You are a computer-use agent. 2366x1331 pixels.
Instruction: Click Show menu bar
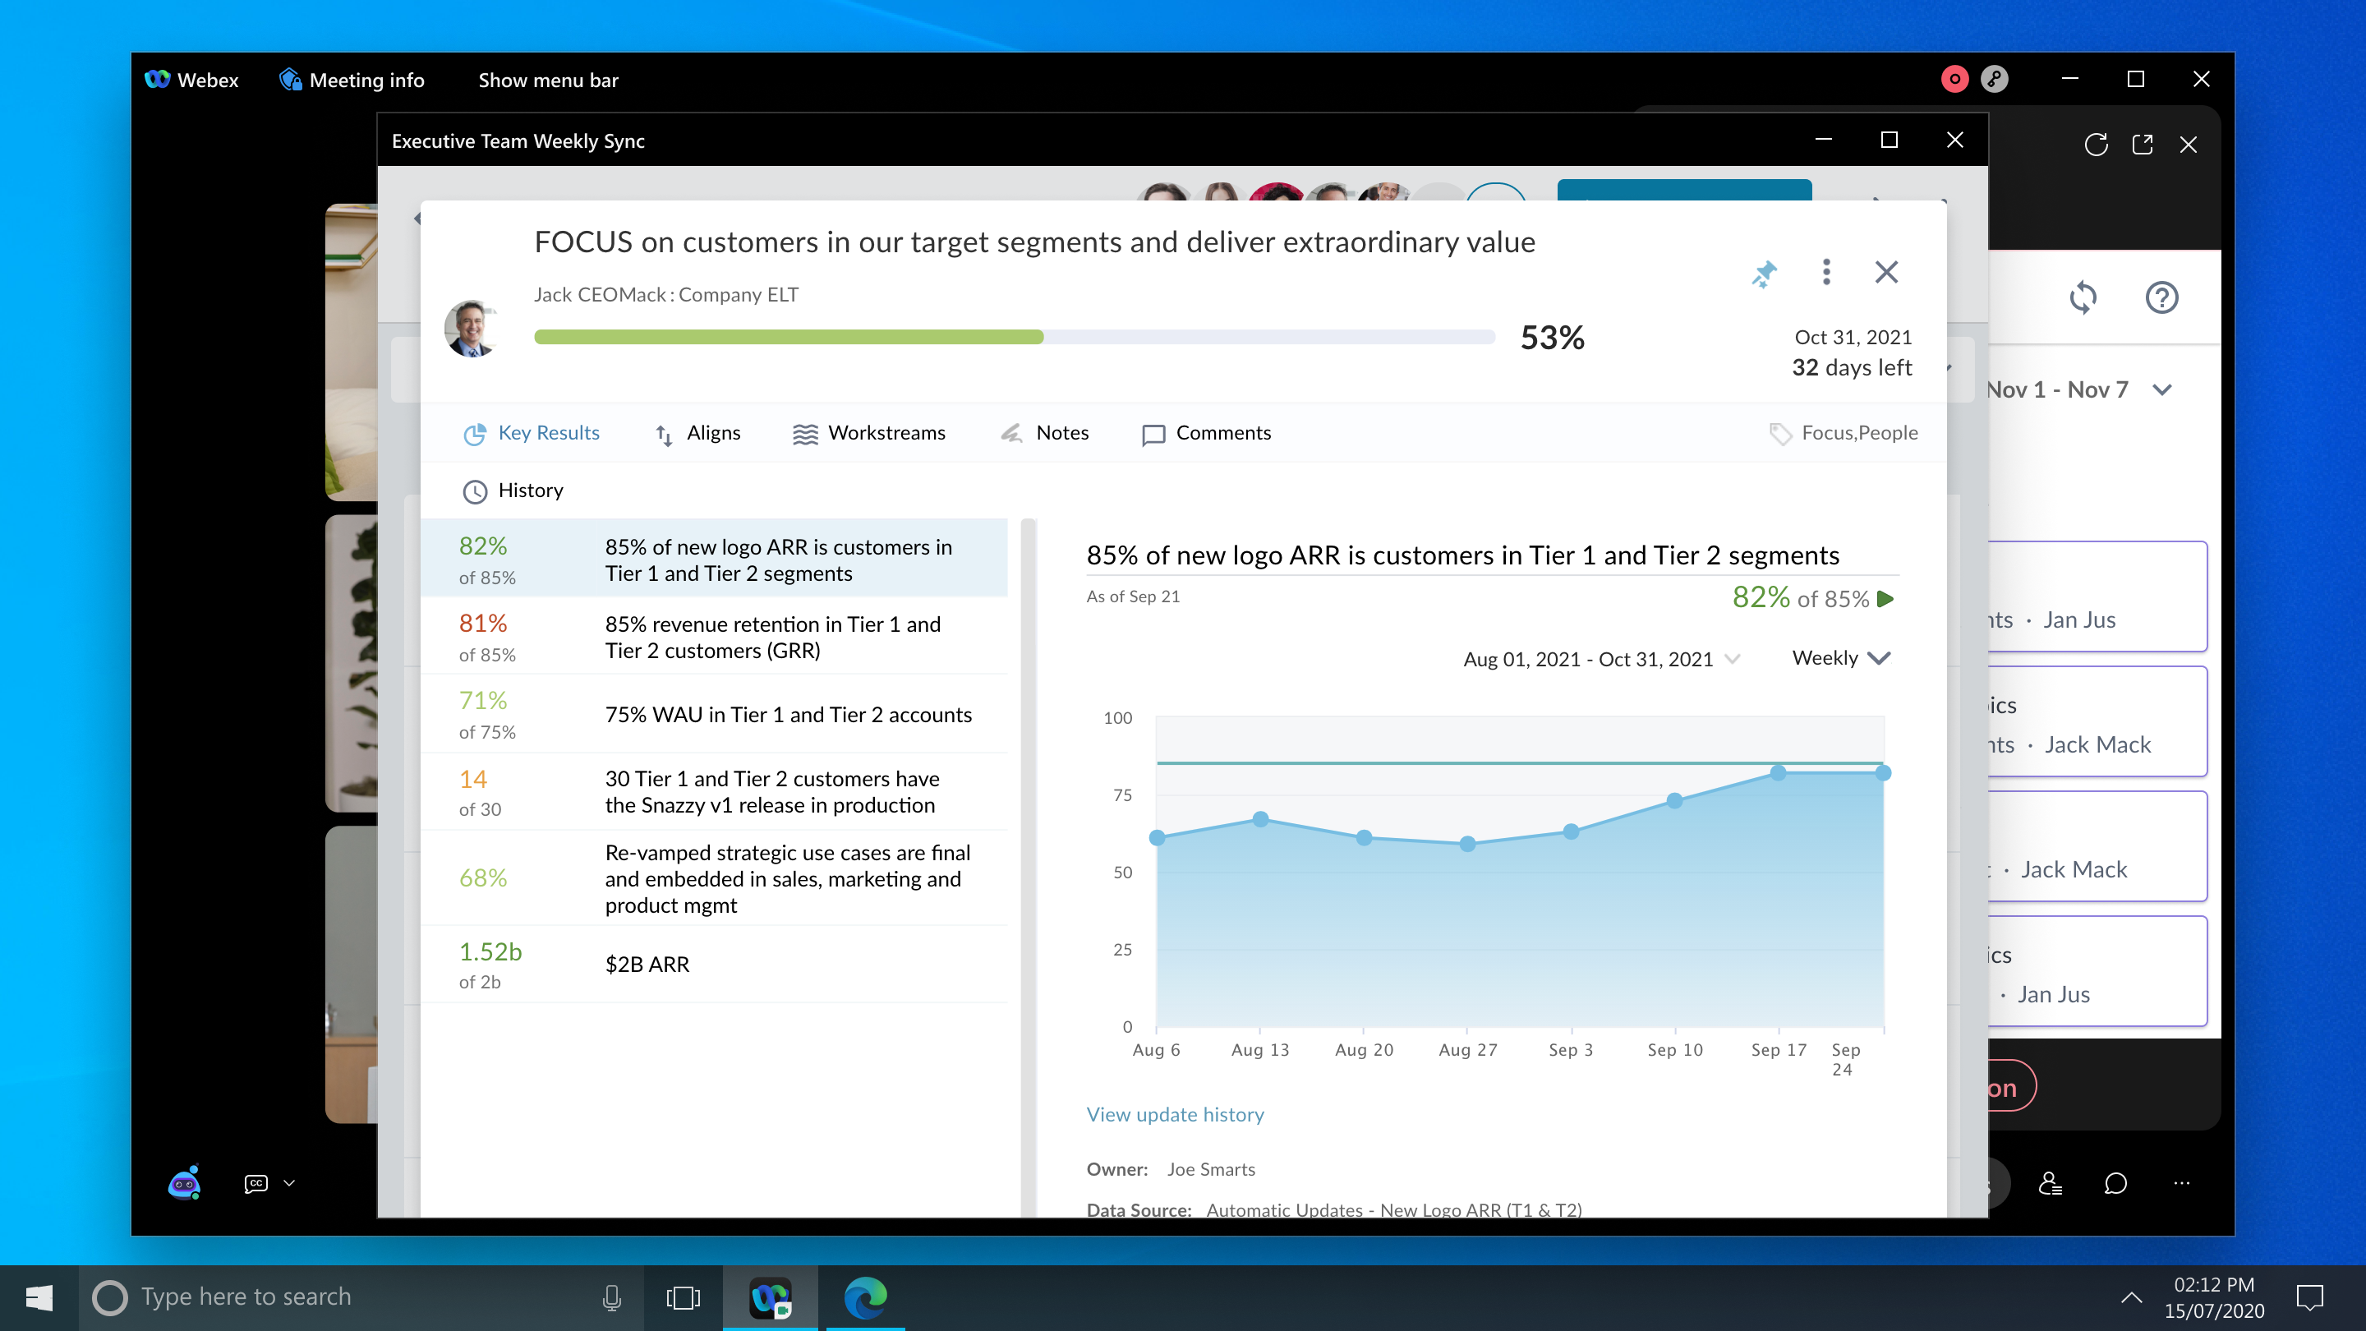(548, 80)
